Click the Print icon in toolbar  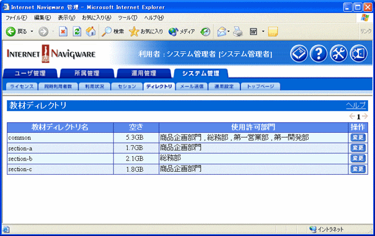tap(238, 32)
